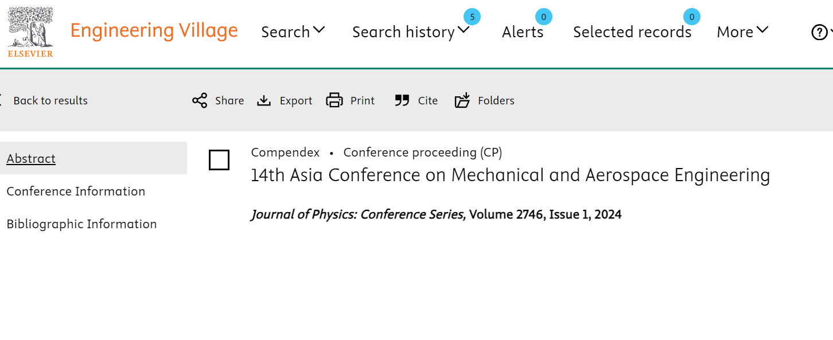Click the Export download-arrow icon

[264, 101]
